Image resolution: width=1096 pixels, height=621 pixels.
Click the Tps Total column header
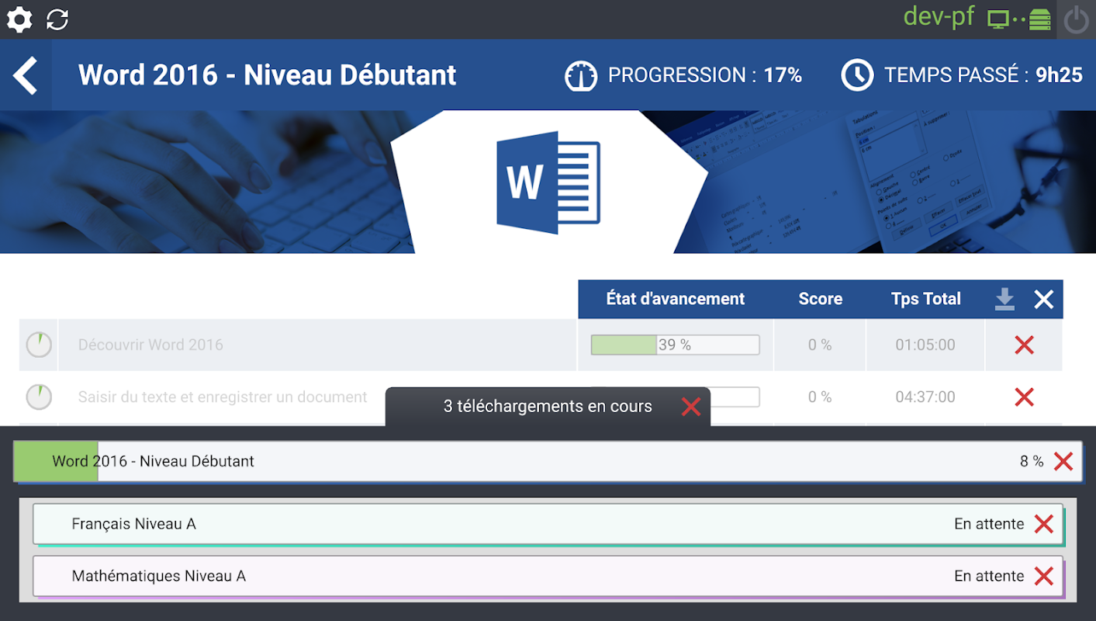click(926, 299)
